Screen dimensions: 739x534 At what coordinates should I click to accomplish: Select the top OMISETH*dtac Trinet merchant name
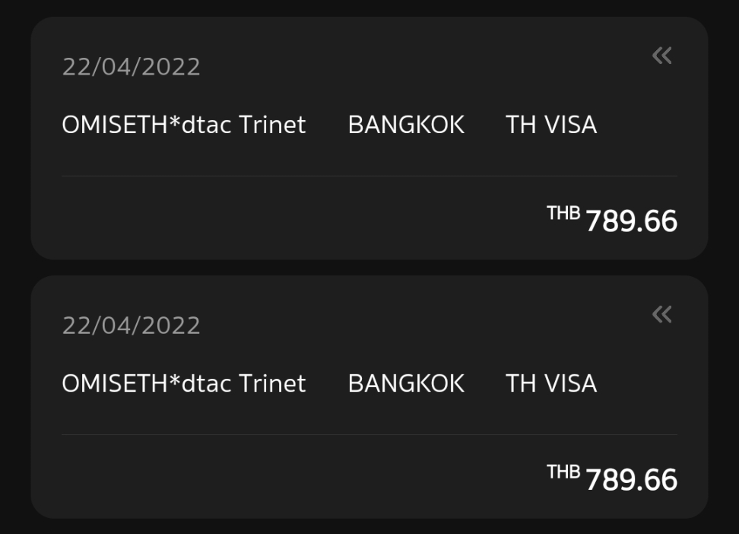click(x=183, y=125)
